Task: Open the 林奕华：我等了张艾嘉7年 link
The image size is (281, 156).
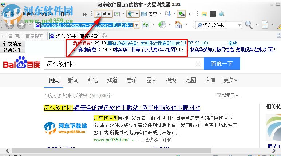Action: tap(145, 49)
